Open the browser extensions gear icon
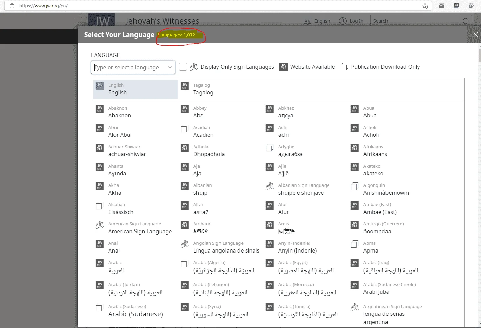Viewport: 481px width, 328px height. point(471,6)
